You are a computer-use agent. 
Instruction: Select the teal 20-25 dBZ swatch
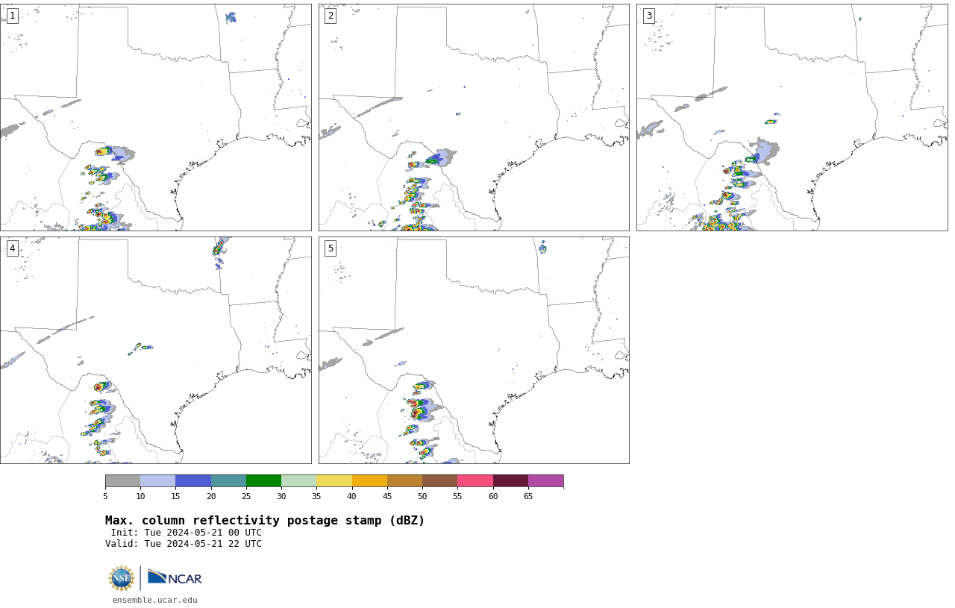[228, 480]
